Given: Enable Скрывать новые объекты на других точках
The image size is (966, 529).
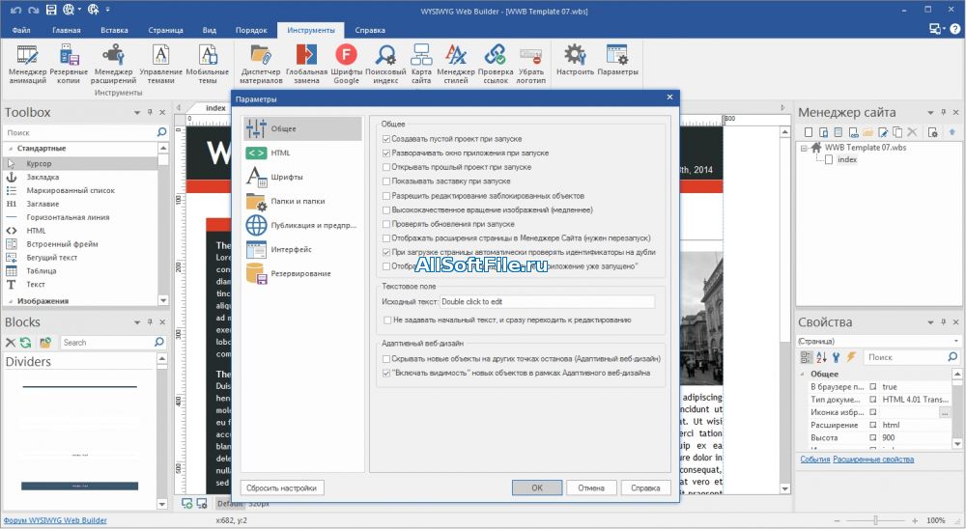Looking at the screenshot, I should pos(386,358).
